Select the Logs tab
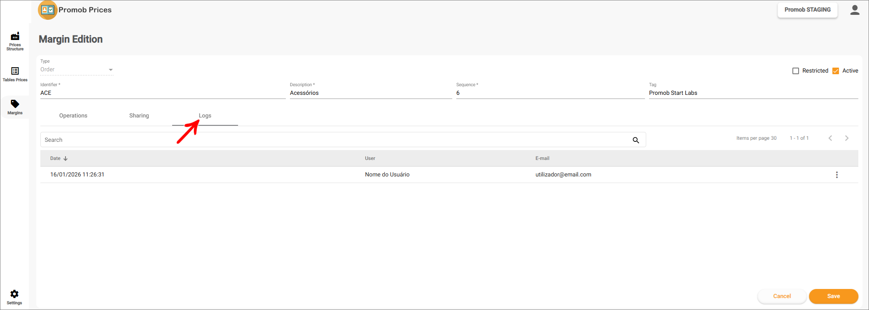The height and width of the screenshot is (310, 869). coord(205,116)
